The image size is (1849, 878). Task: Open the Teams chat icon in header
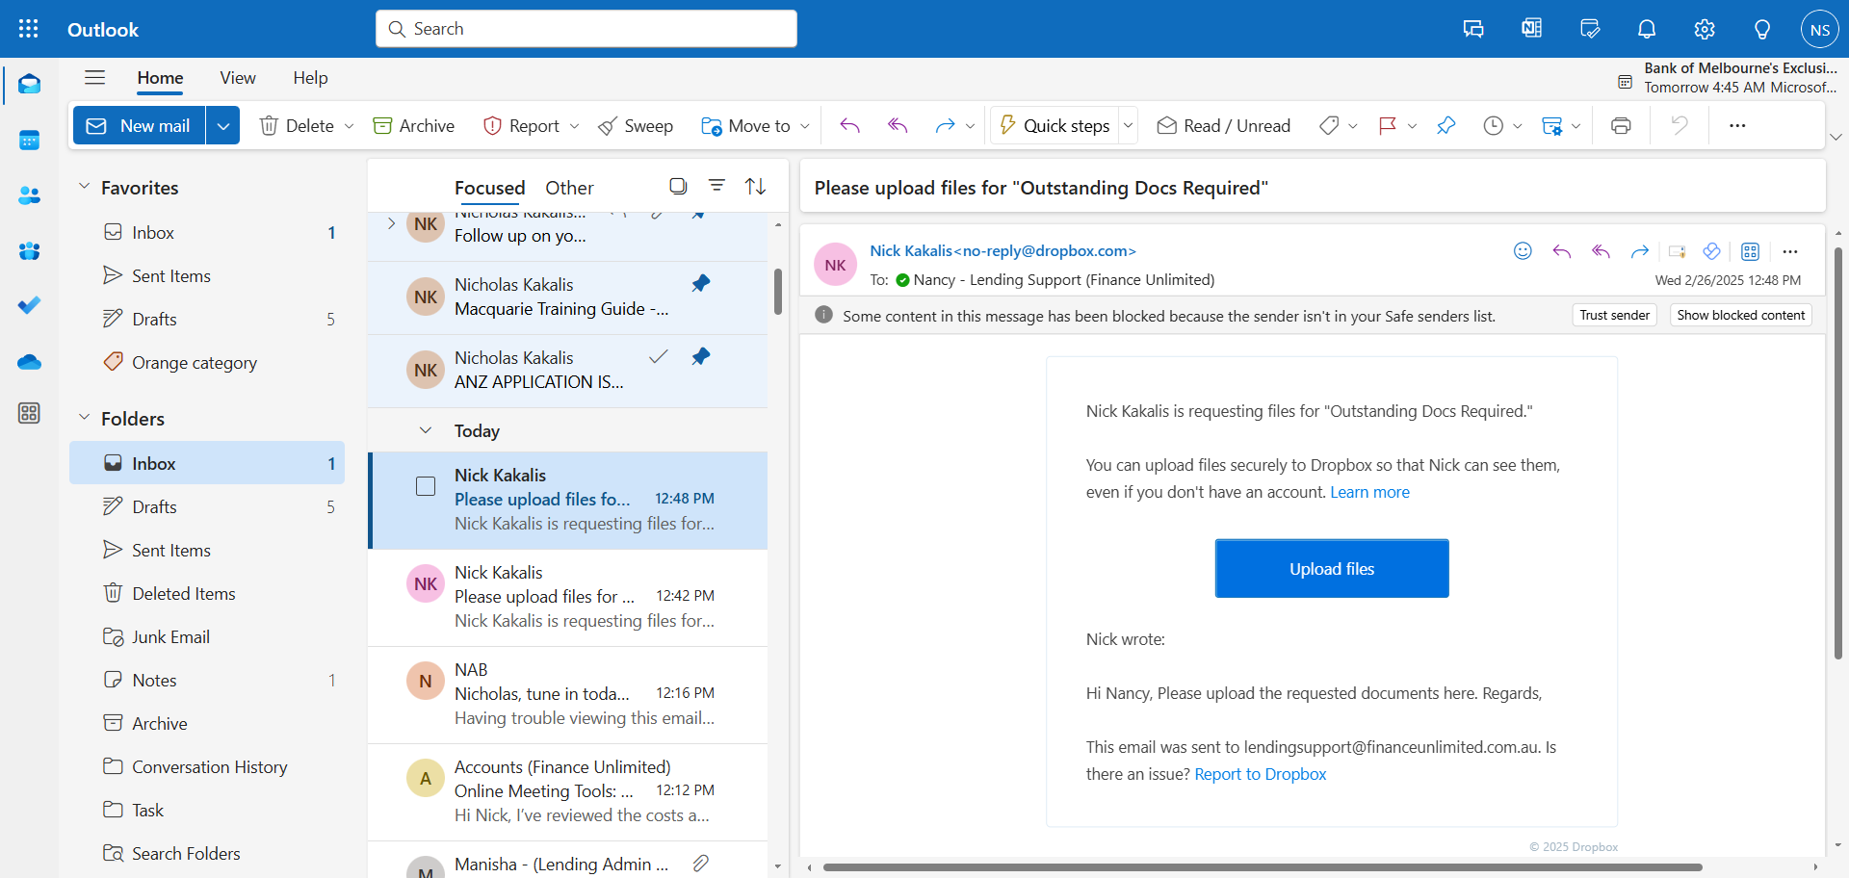coord(1473,29)
